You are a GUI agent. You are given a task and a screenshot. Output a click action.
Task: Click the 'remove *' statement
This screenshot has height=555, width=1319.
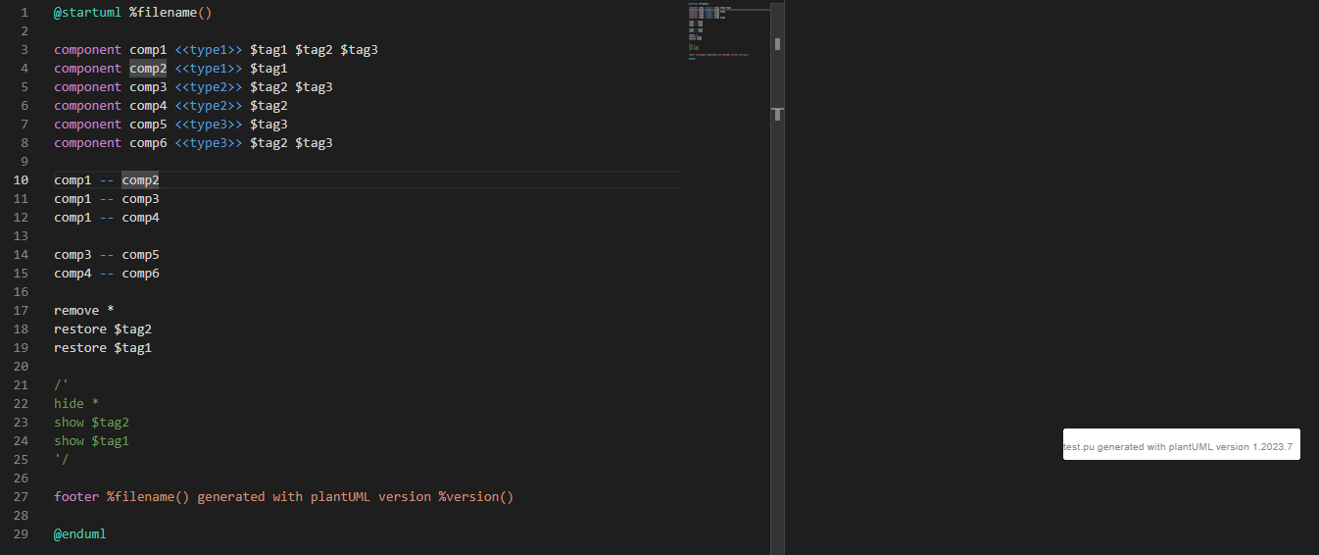pos(84,311)
